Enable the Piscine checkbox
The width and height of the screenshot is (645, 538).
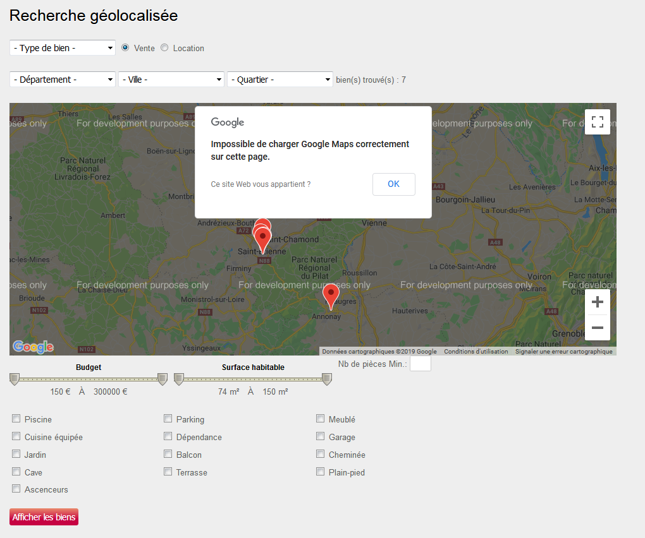[15, 418]
